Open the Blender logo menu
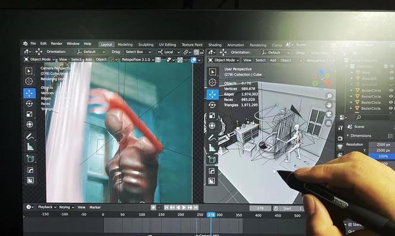The height and width of the screenshot is (236, 395). pyautogui.click(x=25, y=44)
